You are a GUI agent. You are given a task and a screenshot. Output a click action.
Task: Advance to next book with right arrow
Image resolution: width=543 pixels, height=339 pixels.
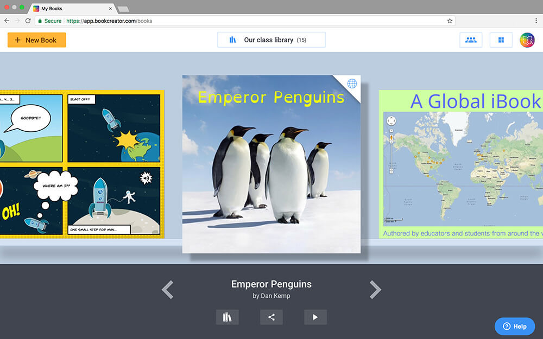pyautogui.click(x=375, y=290)
